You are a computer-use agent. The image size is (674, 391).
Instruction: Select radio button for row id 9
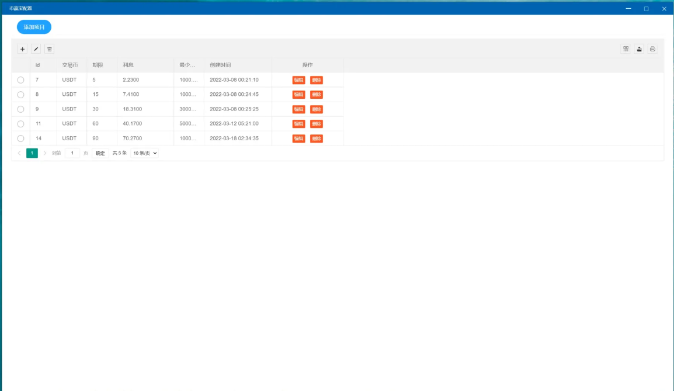coord(20,109)
